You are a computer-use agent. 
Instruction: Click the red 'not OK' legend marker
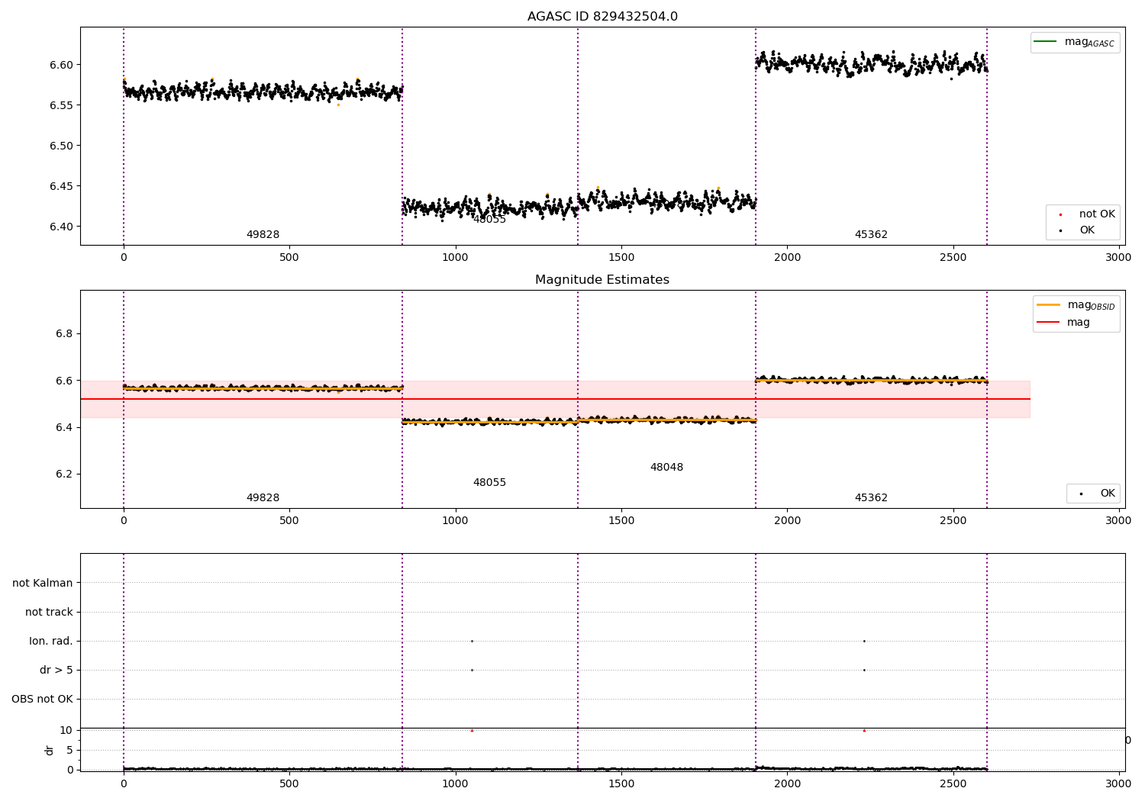coord(1060,214)
